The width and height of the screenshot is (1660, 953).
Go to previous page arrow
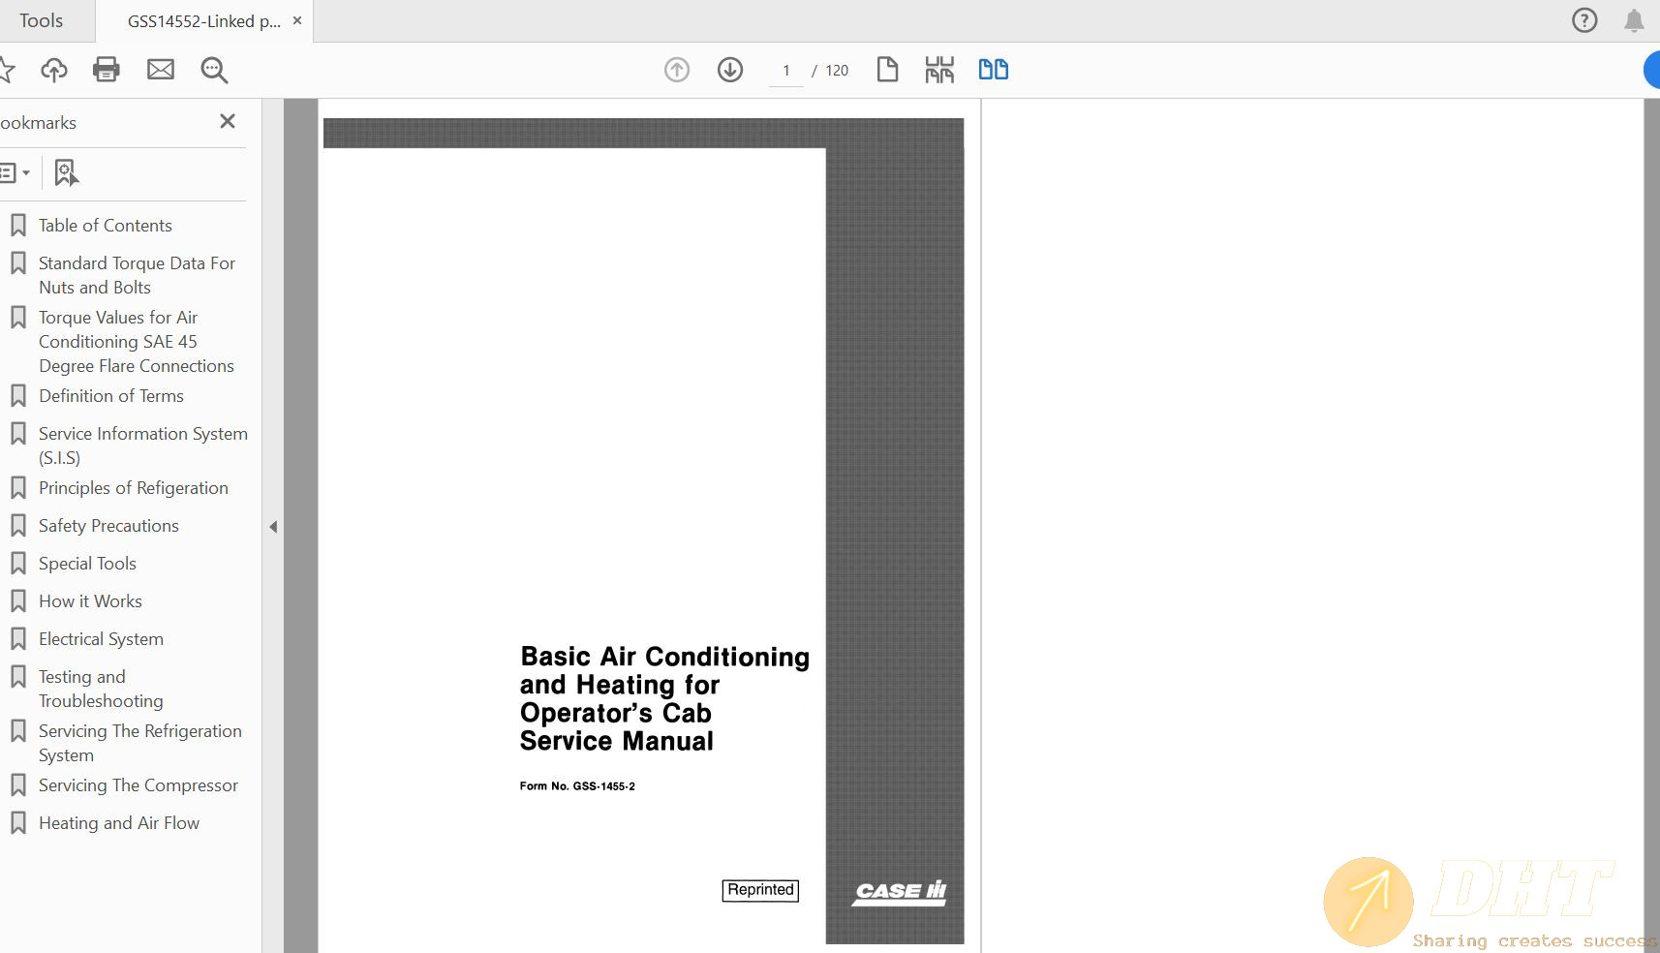[x=677, y=70]
